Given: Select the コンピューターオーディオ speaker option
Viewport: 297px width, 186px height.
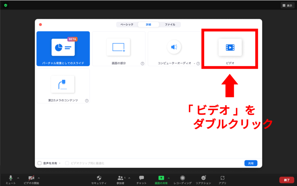Looking at the screenshot, I should (x=174, y=49).
